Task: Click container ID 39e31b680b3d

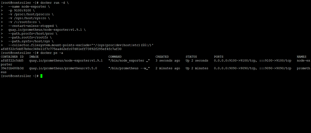Action: click(12, 68)
